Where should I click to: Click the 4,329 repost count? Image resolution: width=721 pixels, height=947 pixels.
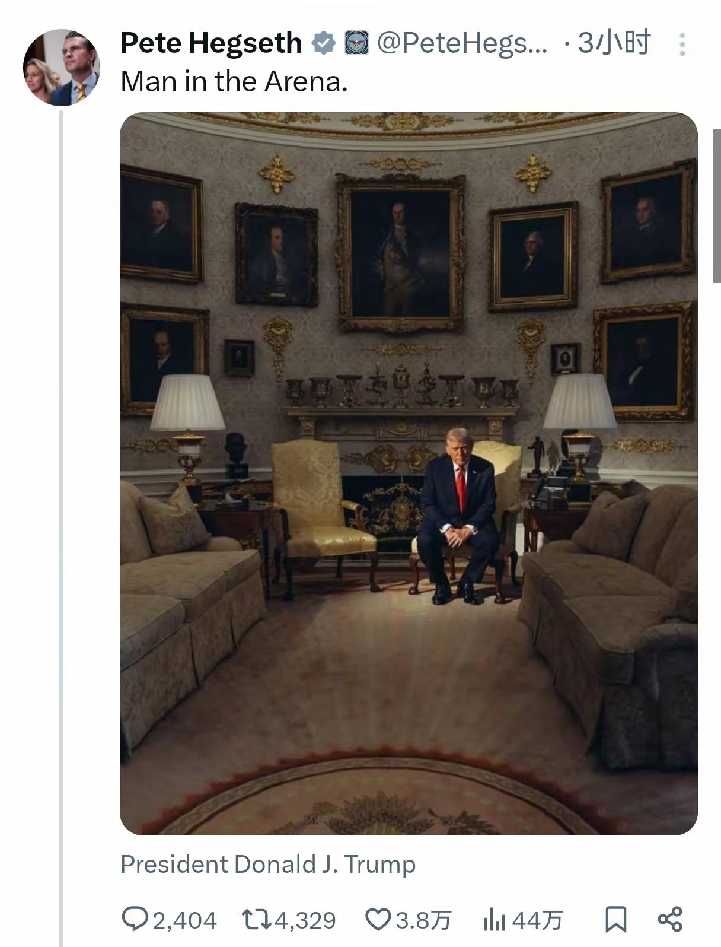[x=305, y=920]
